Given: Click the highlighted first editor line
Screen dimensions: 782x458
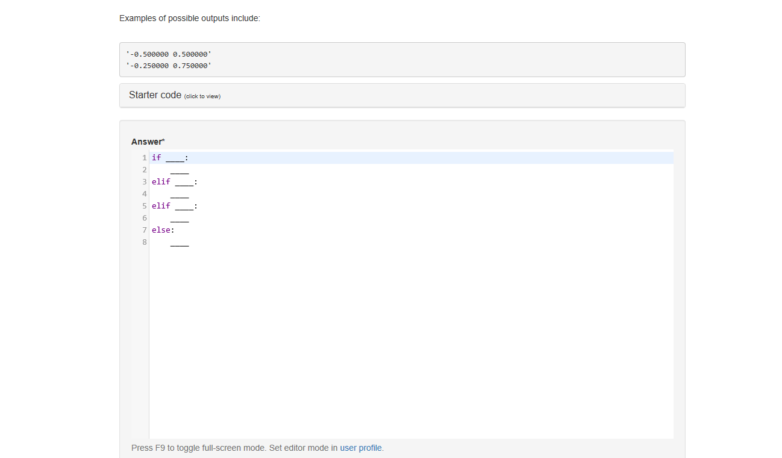Looking at the screenshot, I should (361, 157).
